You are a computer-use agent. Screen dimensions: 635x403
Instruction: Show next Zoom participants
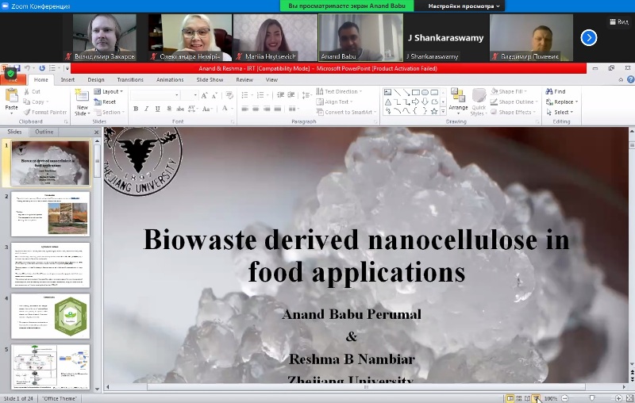588,38
